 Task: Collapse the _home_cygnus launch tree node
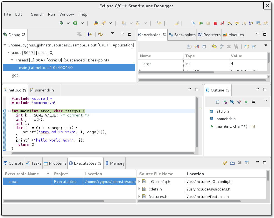point(5,45)
